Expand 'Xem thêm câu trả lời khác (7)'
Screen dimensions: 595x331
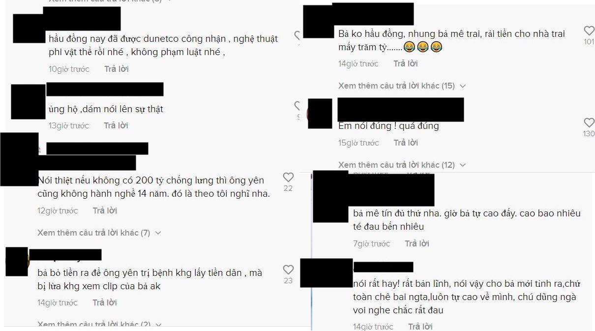pyautogui.click(x=99, y=233)
